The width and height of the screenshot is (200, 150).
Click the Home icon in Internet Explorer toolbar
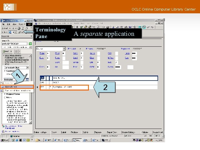click(27, 28)
